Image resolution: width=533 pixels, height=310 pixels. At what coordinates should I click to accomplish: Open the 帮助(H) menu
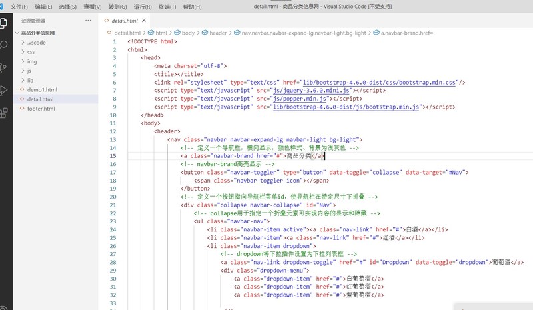tap(192, 7)
